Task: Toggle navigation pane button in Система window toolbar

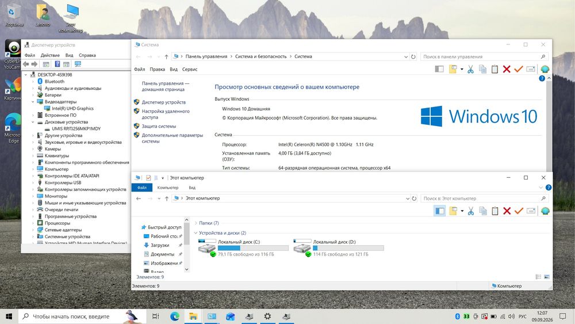Action: tap(439, 70)
